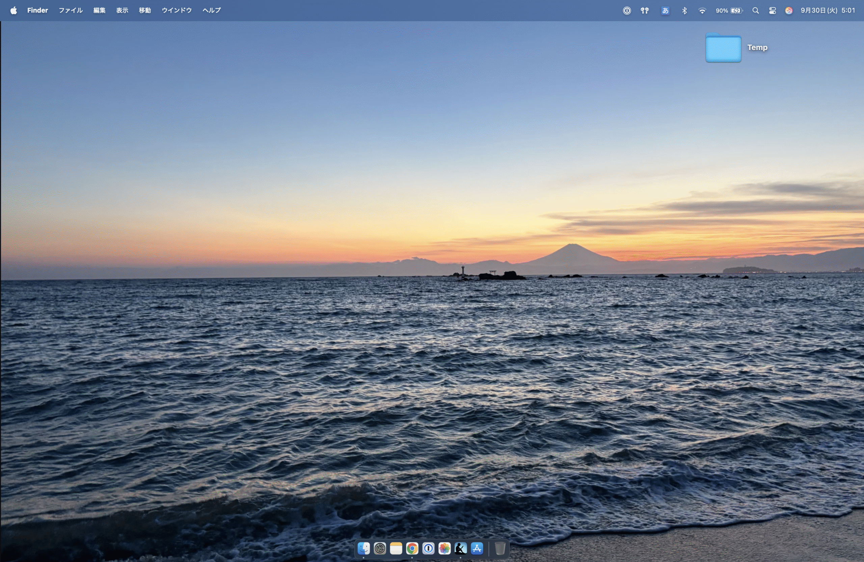
Task: Open the Control Center toggles icon
Action: (x=772, y=10)
